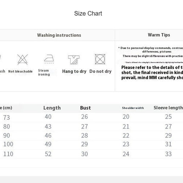
Task: Click the Do not dry crossed-circle icon
Action: coord(100,59)
